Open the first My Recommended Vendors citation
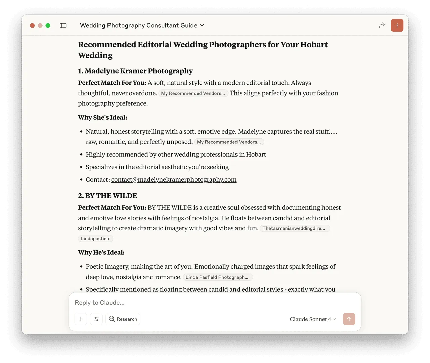 (193, 93)
